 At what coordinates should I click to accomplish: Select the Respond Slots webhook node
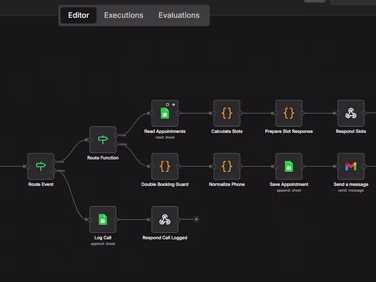coord(351,113)
